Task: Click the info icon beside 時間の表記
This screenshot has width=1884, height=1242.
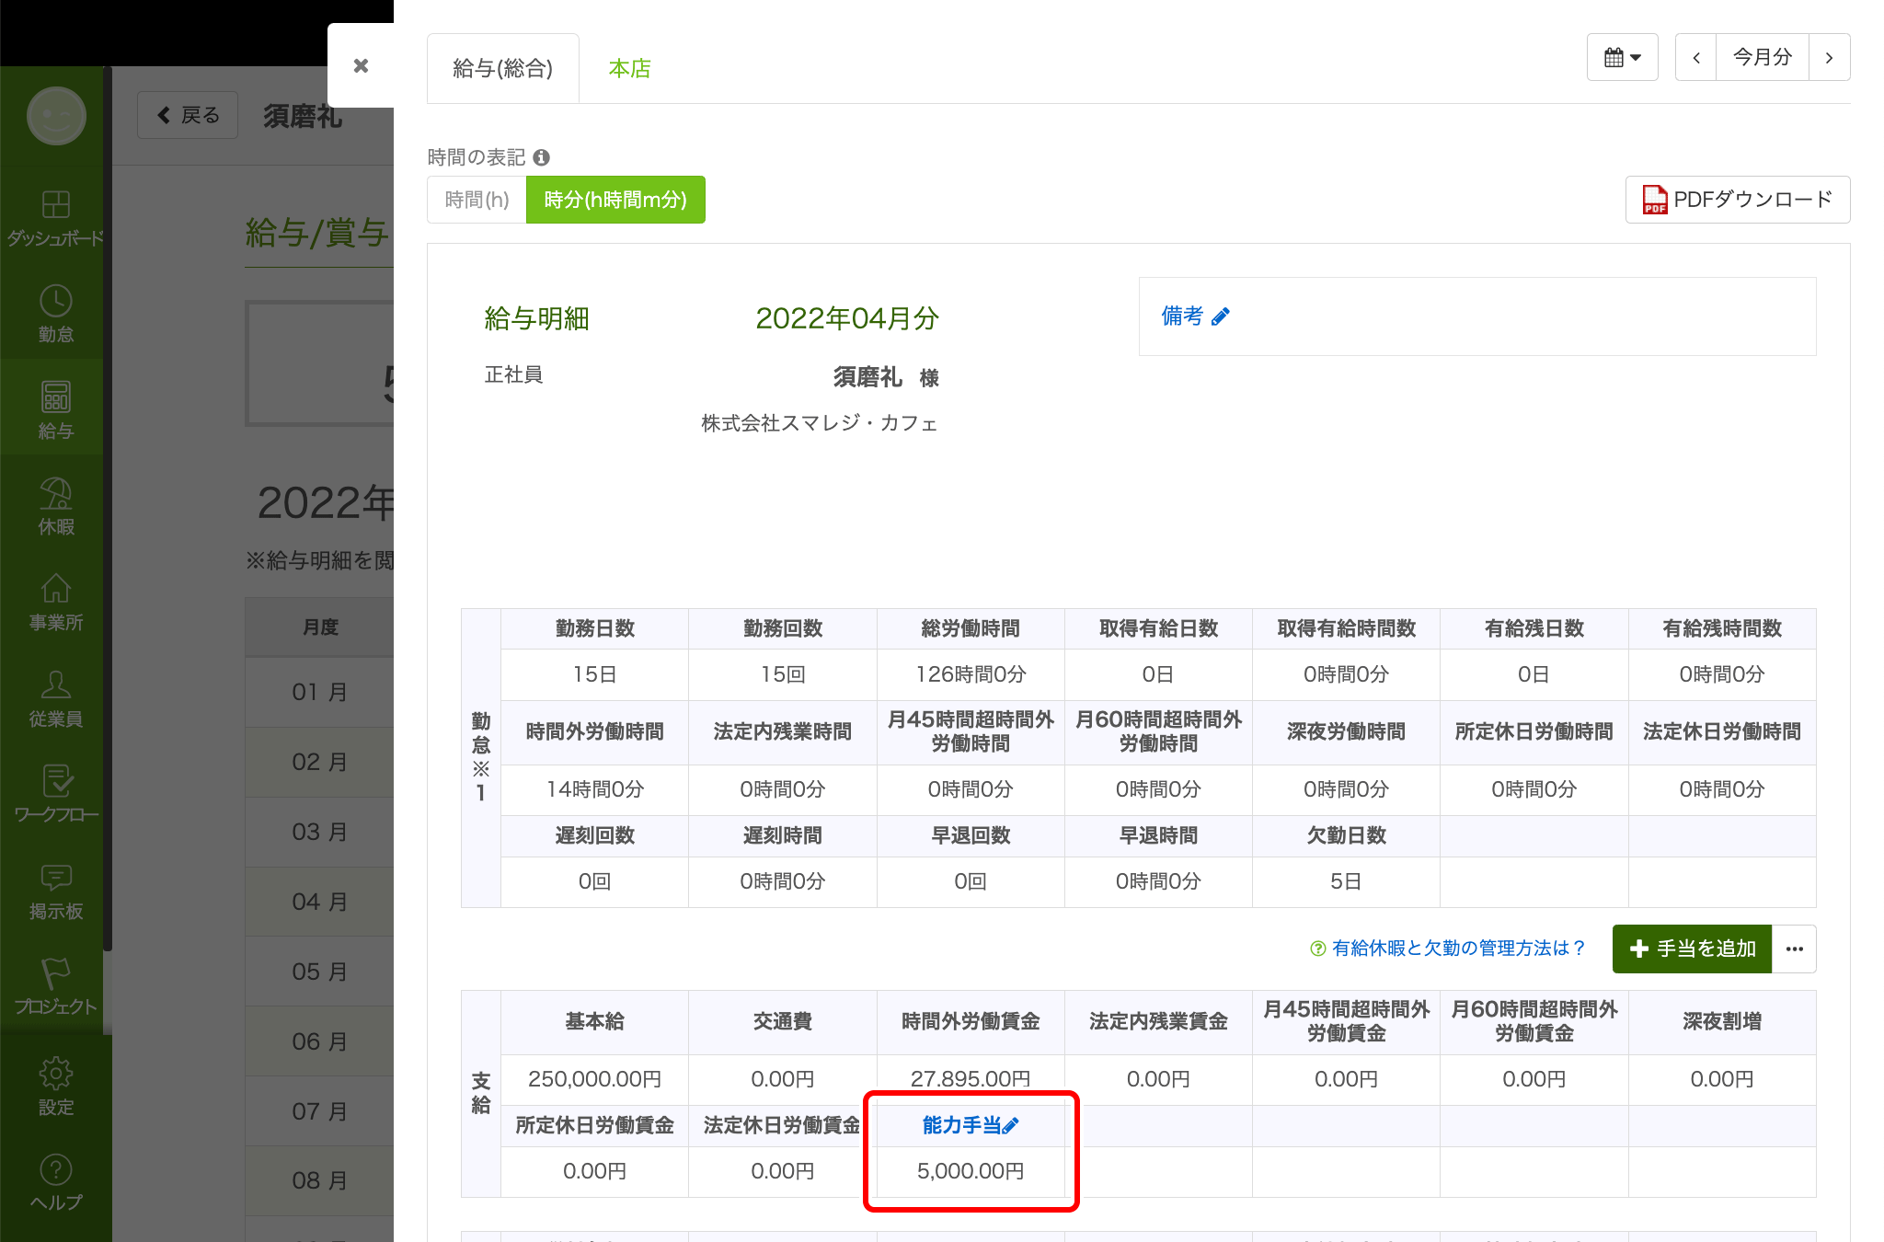Action: click(x=542, y=157)
